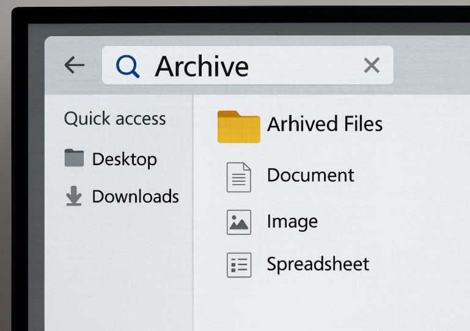This screenshot has height=331, width=470.
Task: Select the Spreadsheet result name
Action: pos(318,264)
